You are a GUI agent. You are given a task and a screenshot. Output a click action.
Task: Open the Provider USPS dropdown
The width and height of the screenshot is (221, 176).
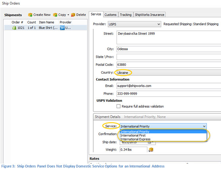coord(159,24)
